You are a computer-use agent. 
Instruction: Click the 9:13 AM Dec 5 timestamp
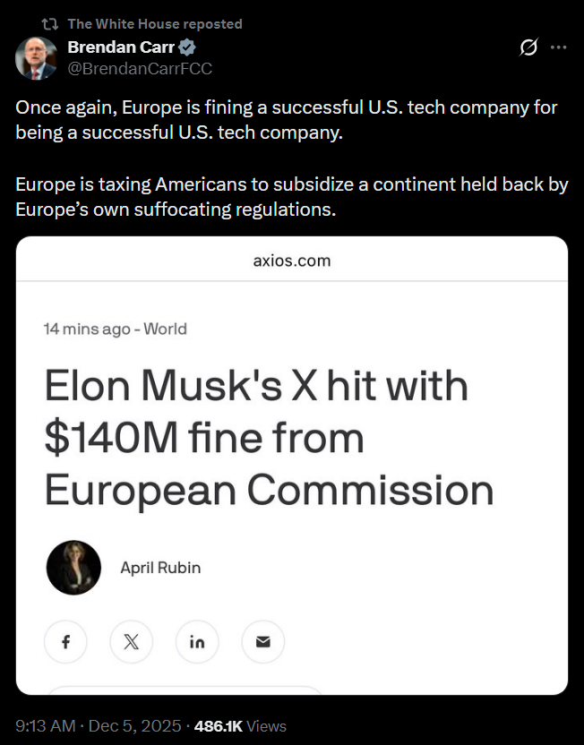[x=99, y=725]
